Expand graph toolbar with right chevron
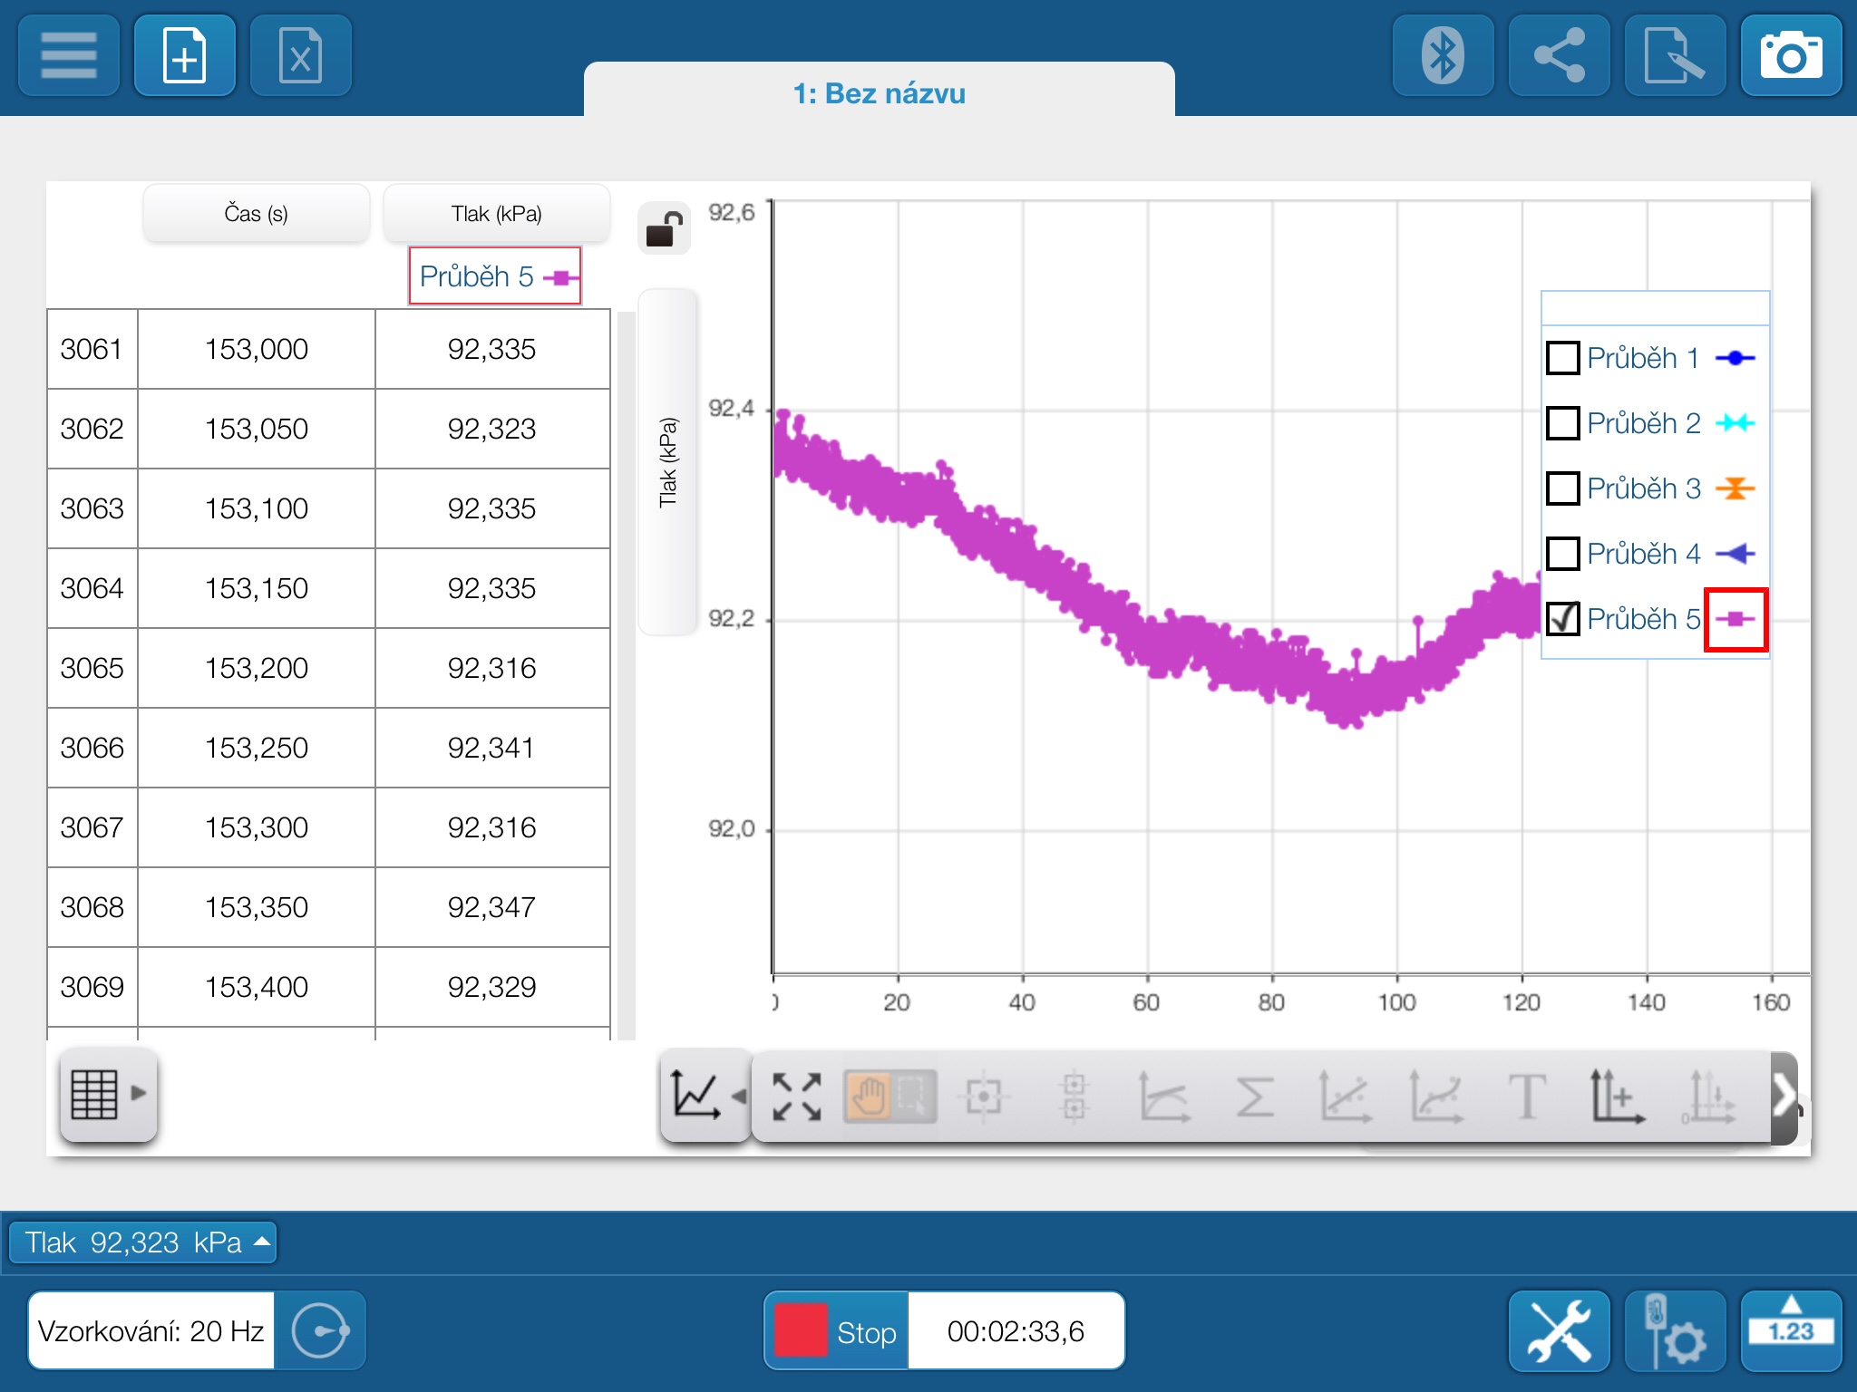1857x1392 pixels. pyautogui.click(x=1784, y=1097)
